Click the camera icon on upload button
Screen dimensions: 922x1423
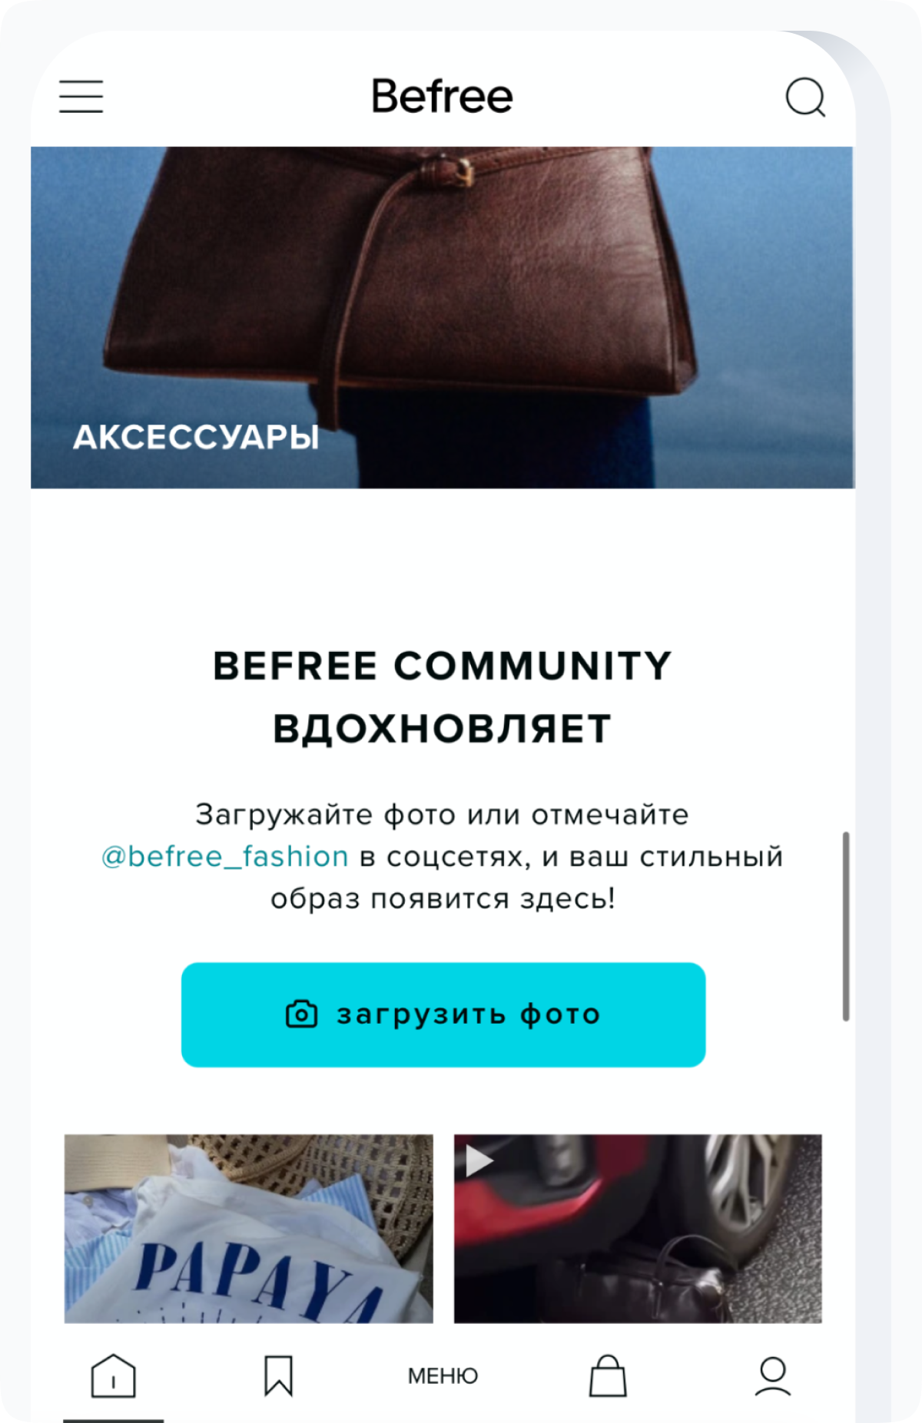click(x=301, y=1014)
